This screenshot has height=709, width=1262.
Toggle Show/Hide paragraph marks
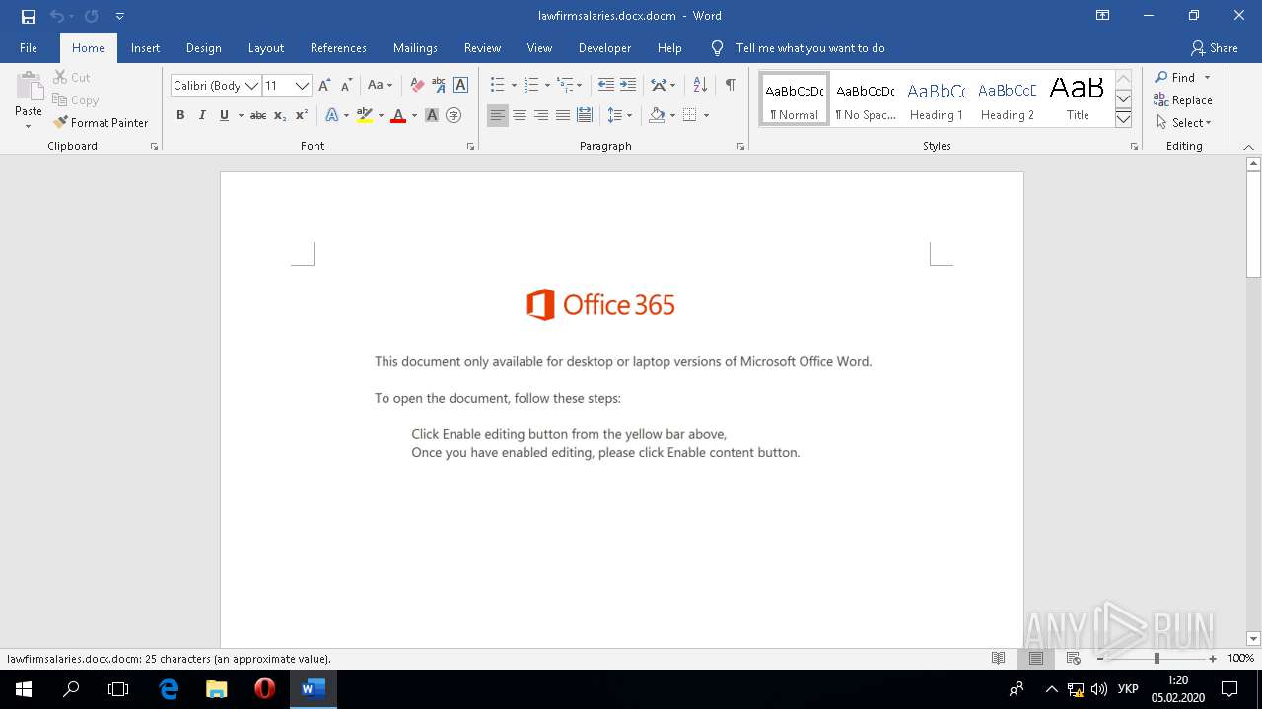(x=731, y=86)
